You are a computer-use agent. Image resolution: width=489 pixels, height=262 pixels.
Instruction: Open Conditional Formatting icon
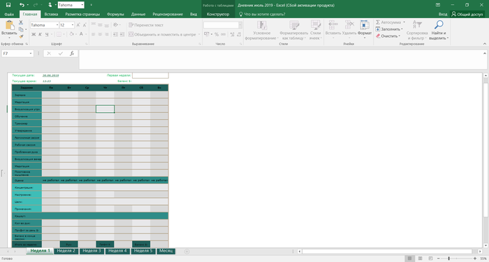pos(262,25)
